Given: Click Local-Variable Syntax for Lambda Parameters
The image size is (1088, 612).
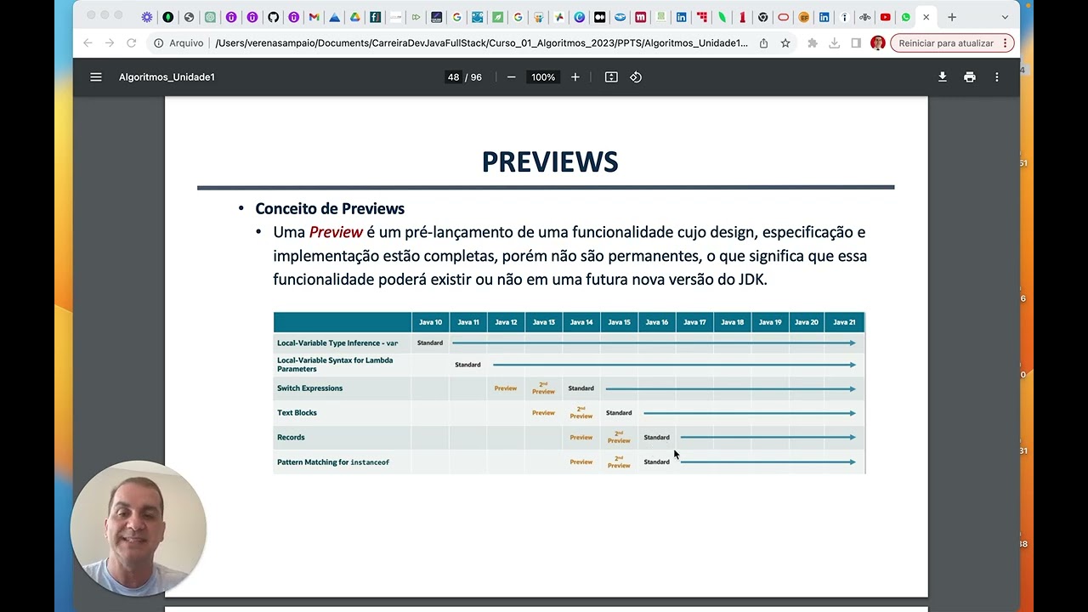Looking at the screenshot, I should point(335,365).
